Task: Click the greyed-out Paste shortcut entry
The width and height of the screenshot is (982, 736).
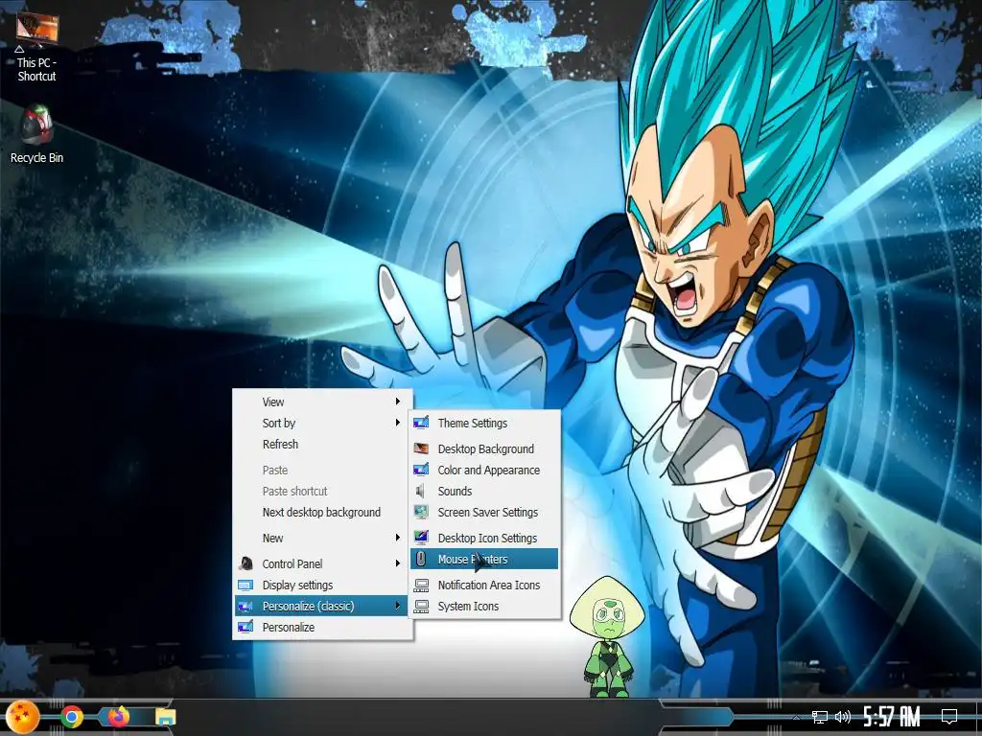Action: coord(322,492)
